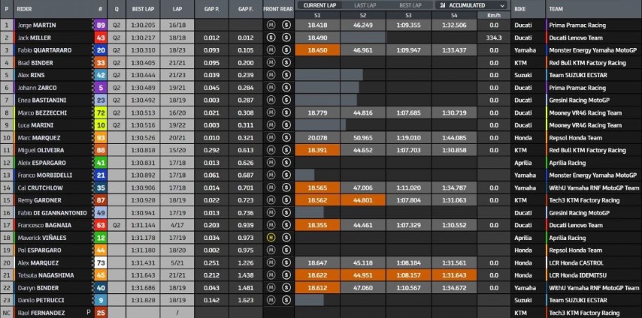Screen dimensions: 642x318
Task: Sort by the BEST LAP column header
Action: click(x=143, y=8)
